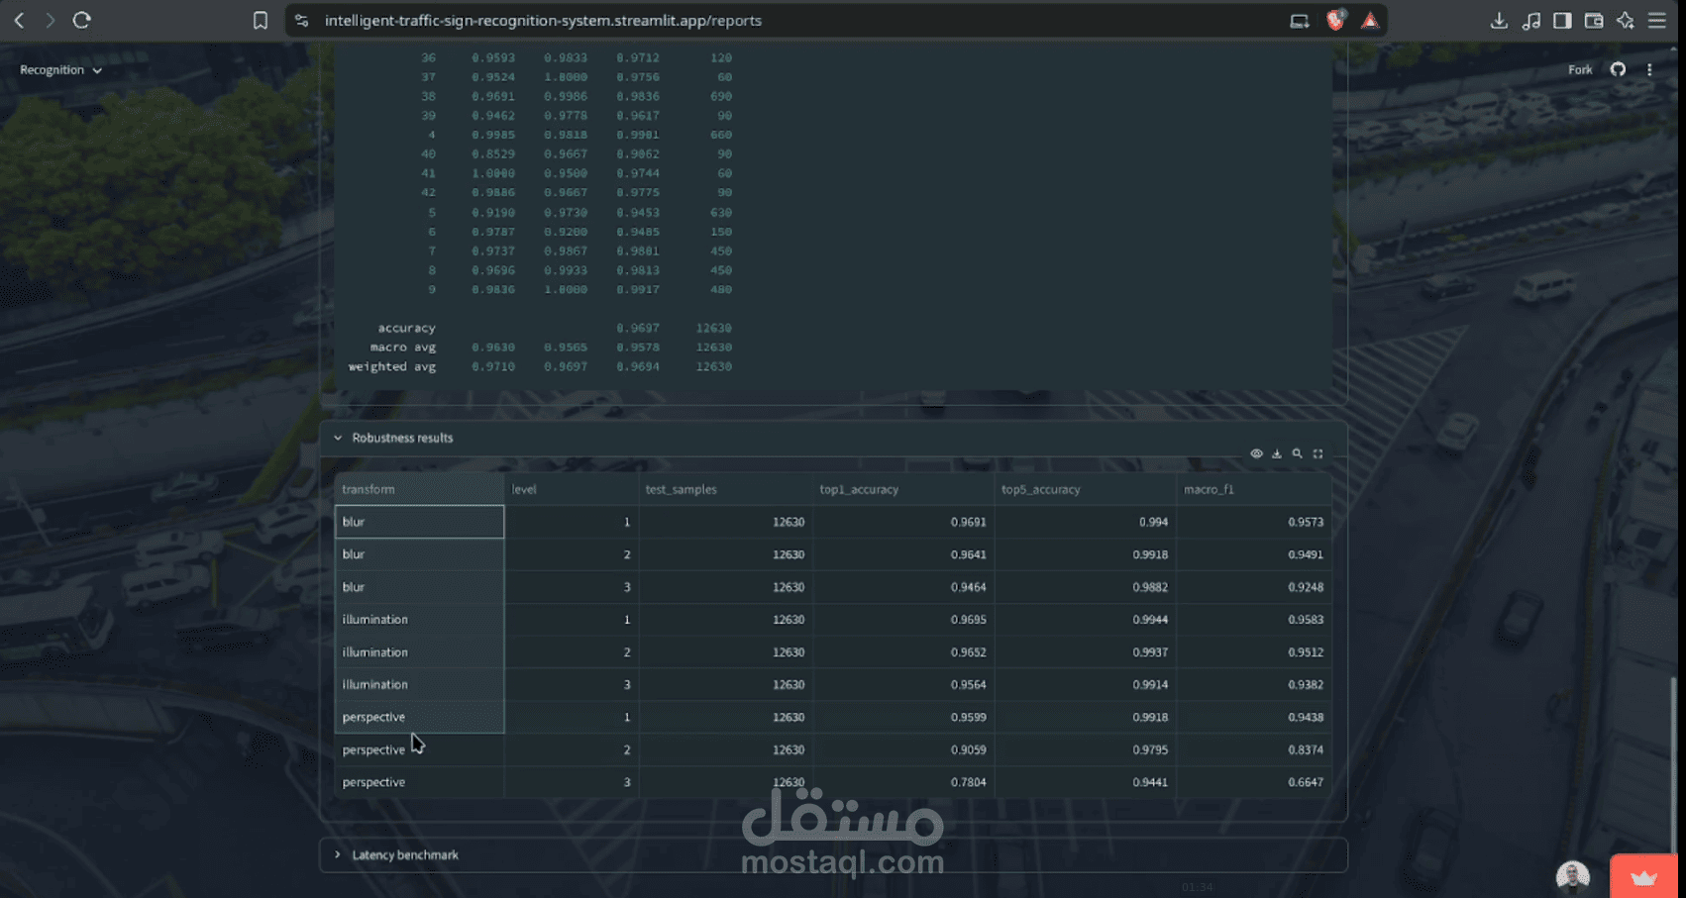The height and width of the screenshot is (898, 1686).
Task: Sort by the transform column header
Action: (x=419, y=489)
